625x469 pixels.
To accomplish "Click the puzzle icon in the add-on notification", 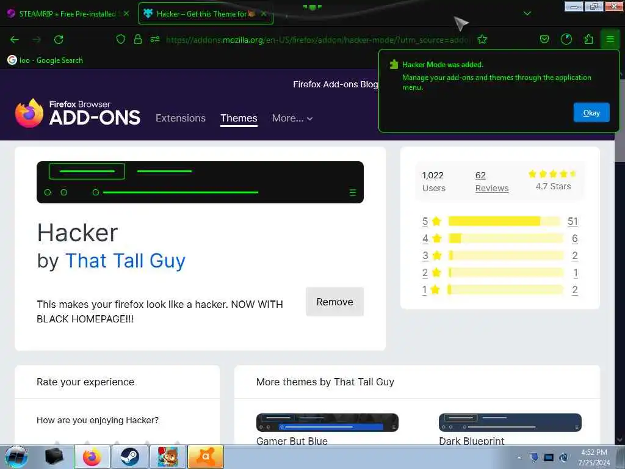I will (394, 65).
